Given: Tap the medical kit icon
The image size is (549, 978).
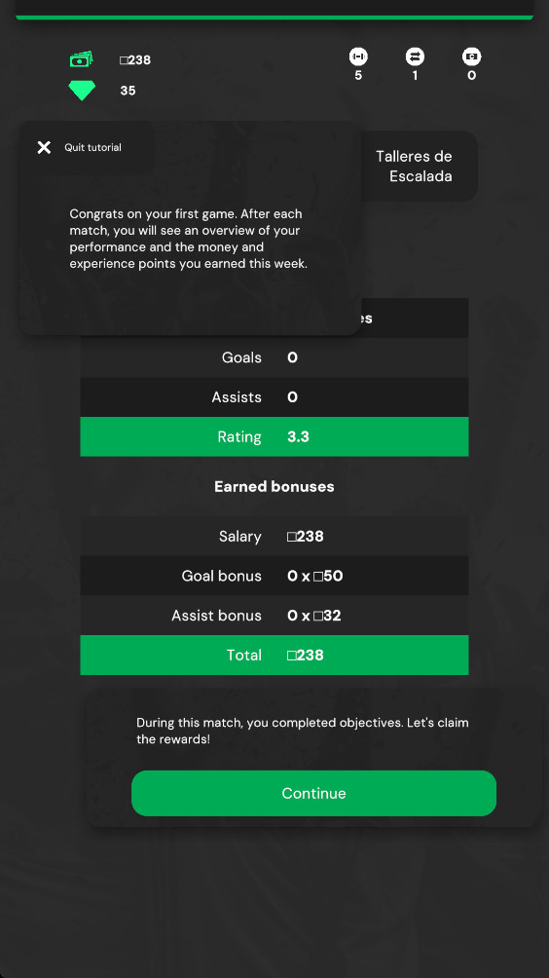Looking at the screenshot, I should point(472,56).
